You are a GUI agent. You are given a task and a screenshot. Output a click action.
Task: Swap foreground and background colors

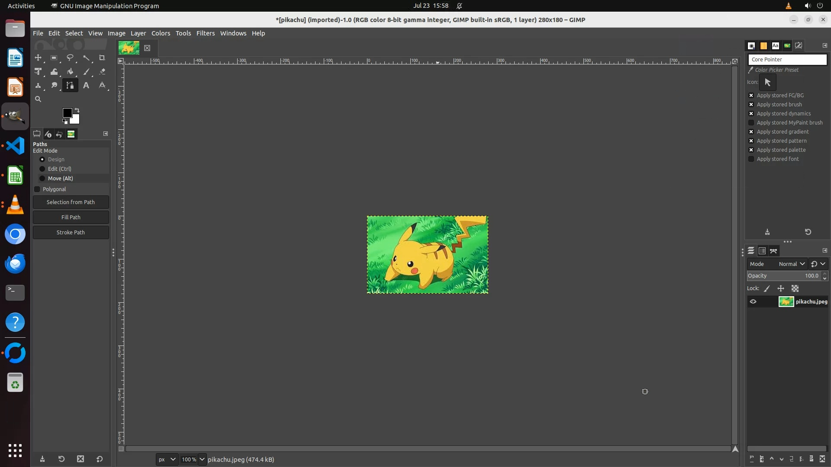(77, 110)
